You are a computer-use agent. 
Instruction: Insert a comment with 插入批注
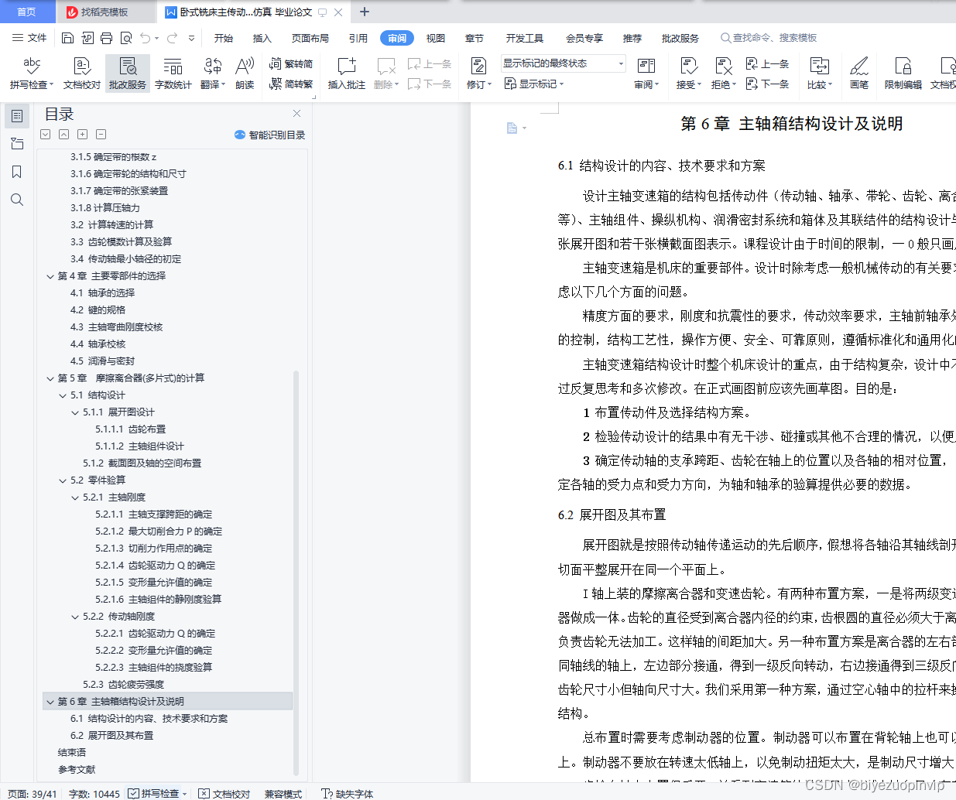(346, 74)
